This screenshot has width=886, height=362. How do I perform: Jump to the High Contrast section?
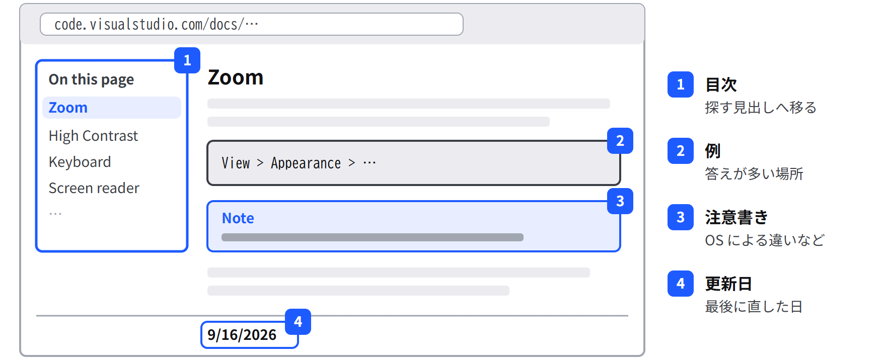(93, 136)
